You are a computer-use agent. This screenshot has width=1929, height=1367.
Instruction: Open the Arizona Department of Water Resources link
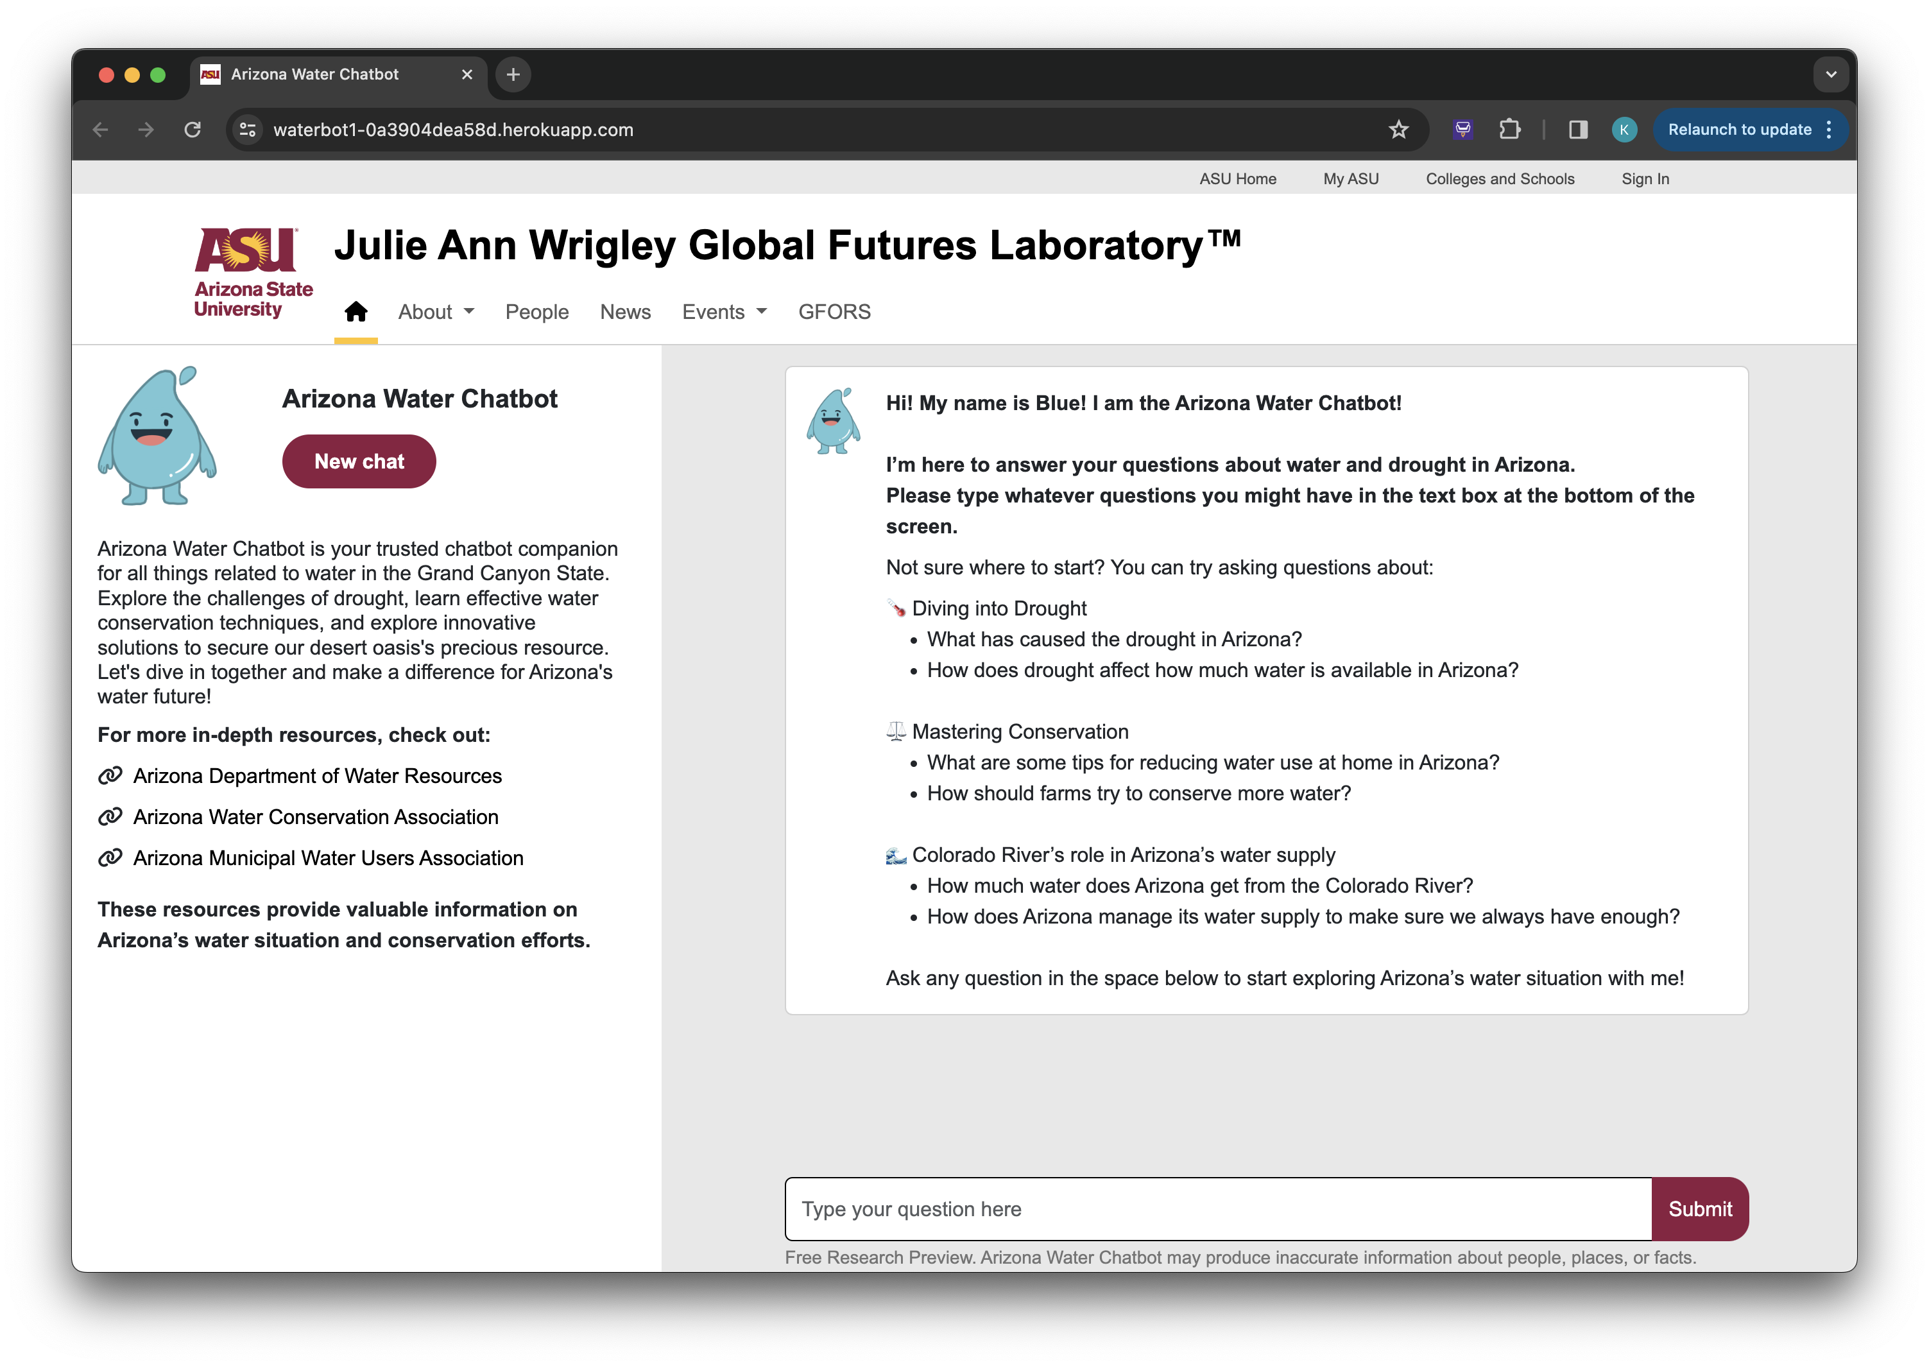coord(316,776)
